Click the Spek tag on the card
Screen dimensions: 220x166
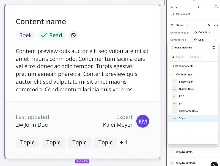pyautogui.click(x=26, y=35)
